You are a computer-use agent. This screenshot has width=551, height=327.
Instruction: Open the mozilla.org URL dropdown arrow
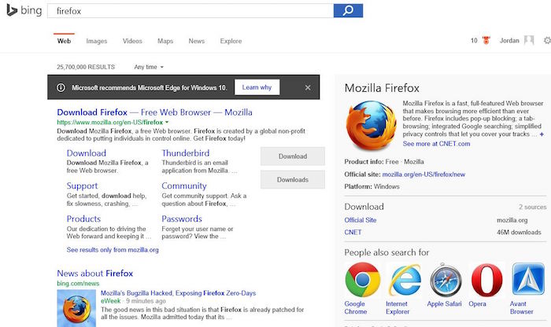(x=168, y=123)
